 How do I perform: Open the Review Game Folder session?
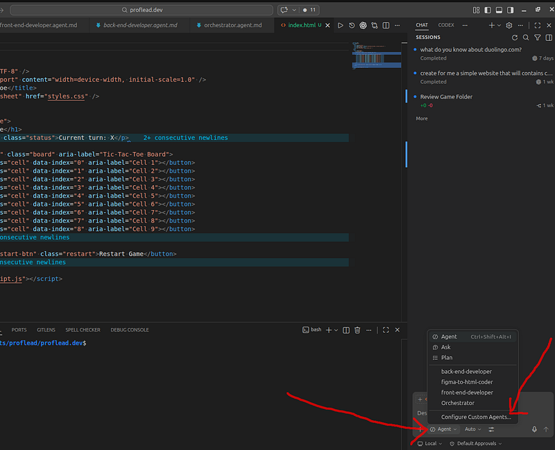[x=481, y=101]
